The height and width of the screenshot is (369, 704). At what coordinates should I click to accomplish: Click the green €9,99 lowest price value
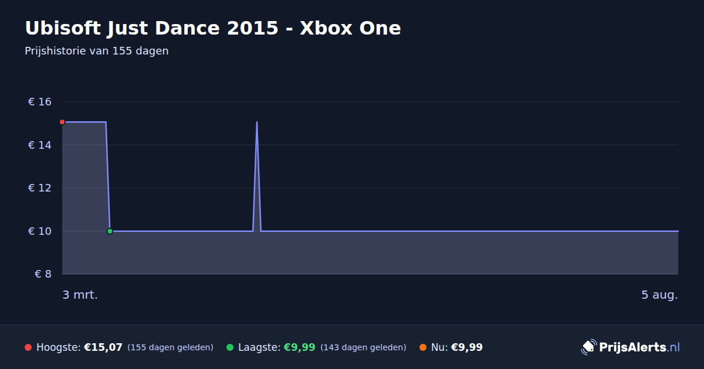click(300, 347)
